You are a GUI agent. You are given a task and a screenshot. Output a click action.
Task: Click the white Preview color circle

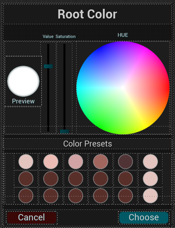pyautogui.click(x=23, y=81)
